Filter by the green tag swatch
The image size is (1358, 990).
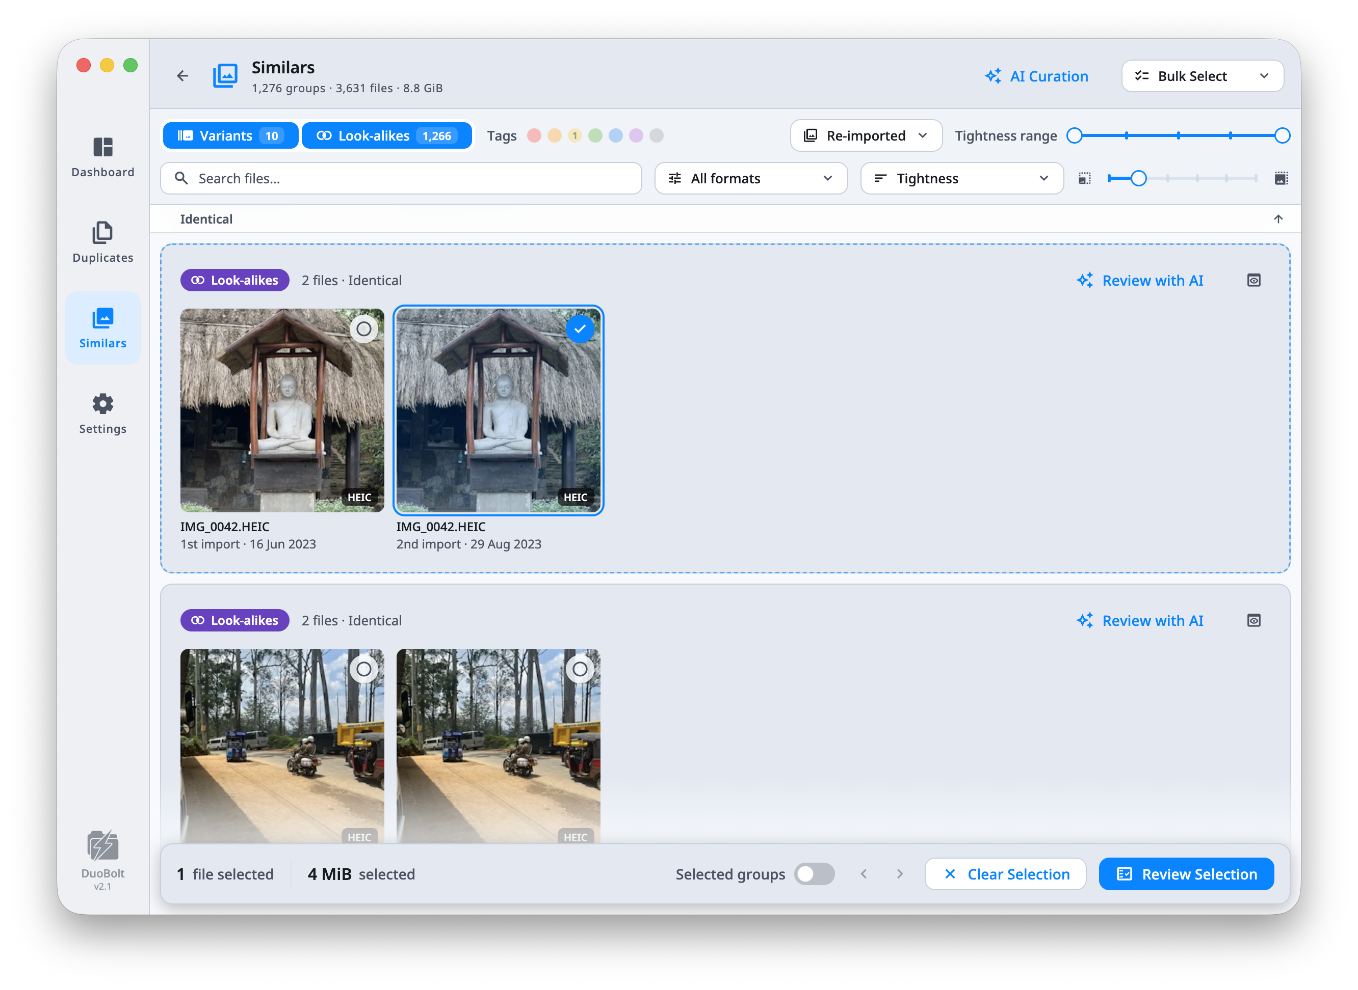pyautogui.click(x=595, y=135)
